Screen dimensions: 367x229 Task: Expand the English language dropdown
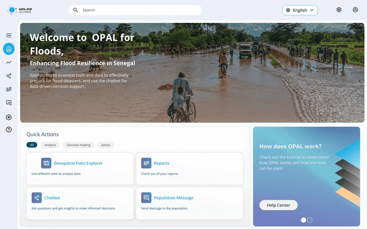click(300, 10)
